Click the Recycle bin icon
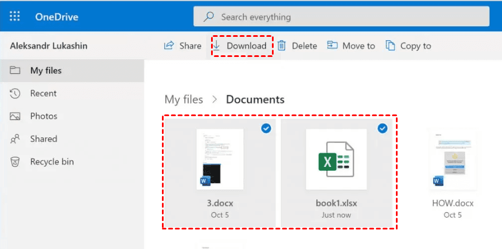The image size is (502, 249). (15, 162)
